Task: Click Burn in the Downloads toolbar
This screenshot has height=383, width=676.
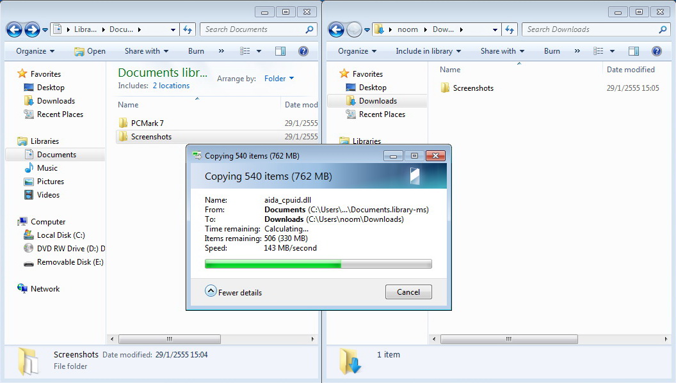Action: (x=552, y=51)
